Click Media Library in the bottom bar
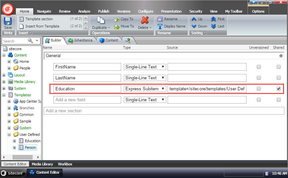288x178 pixels. tap(42, 164)
